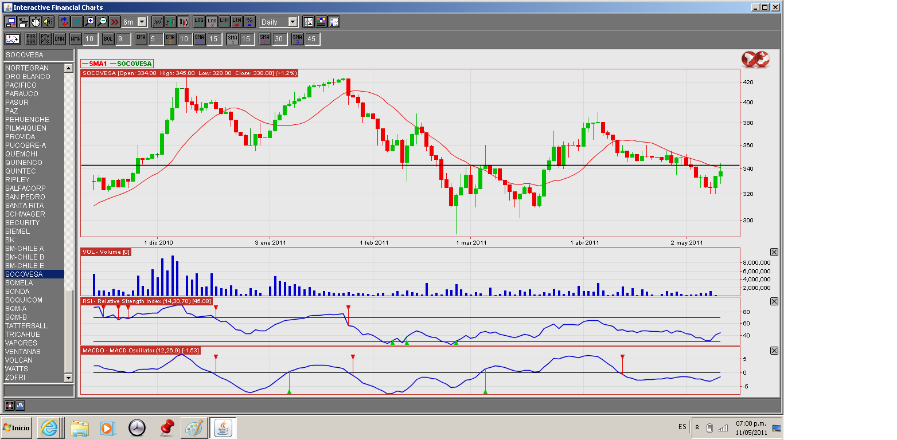Close the RSI indicator panel
The image size is (897, 440).
pyautogui.click(x=774, y=301)
